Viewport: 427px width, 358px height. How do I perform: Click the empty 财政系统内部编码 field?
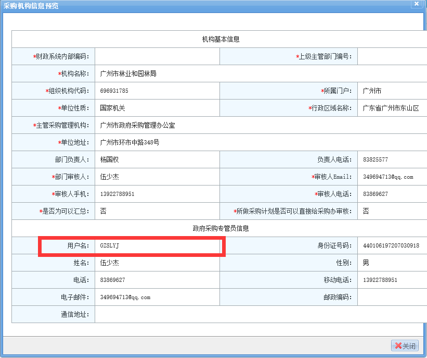pos(157,56)
